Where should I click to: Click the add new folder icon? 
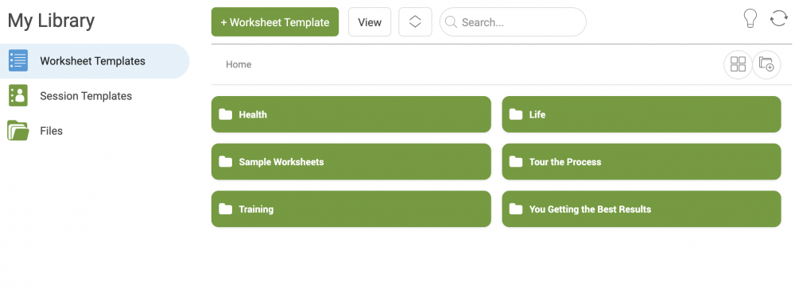tap(766, 65)
